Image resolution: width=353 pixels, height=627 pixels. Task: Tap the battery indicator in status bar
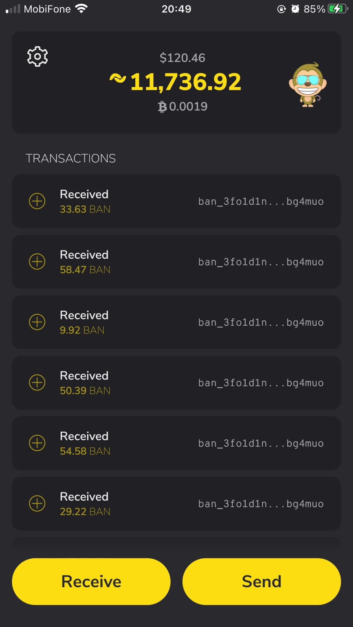pos(337,9)
